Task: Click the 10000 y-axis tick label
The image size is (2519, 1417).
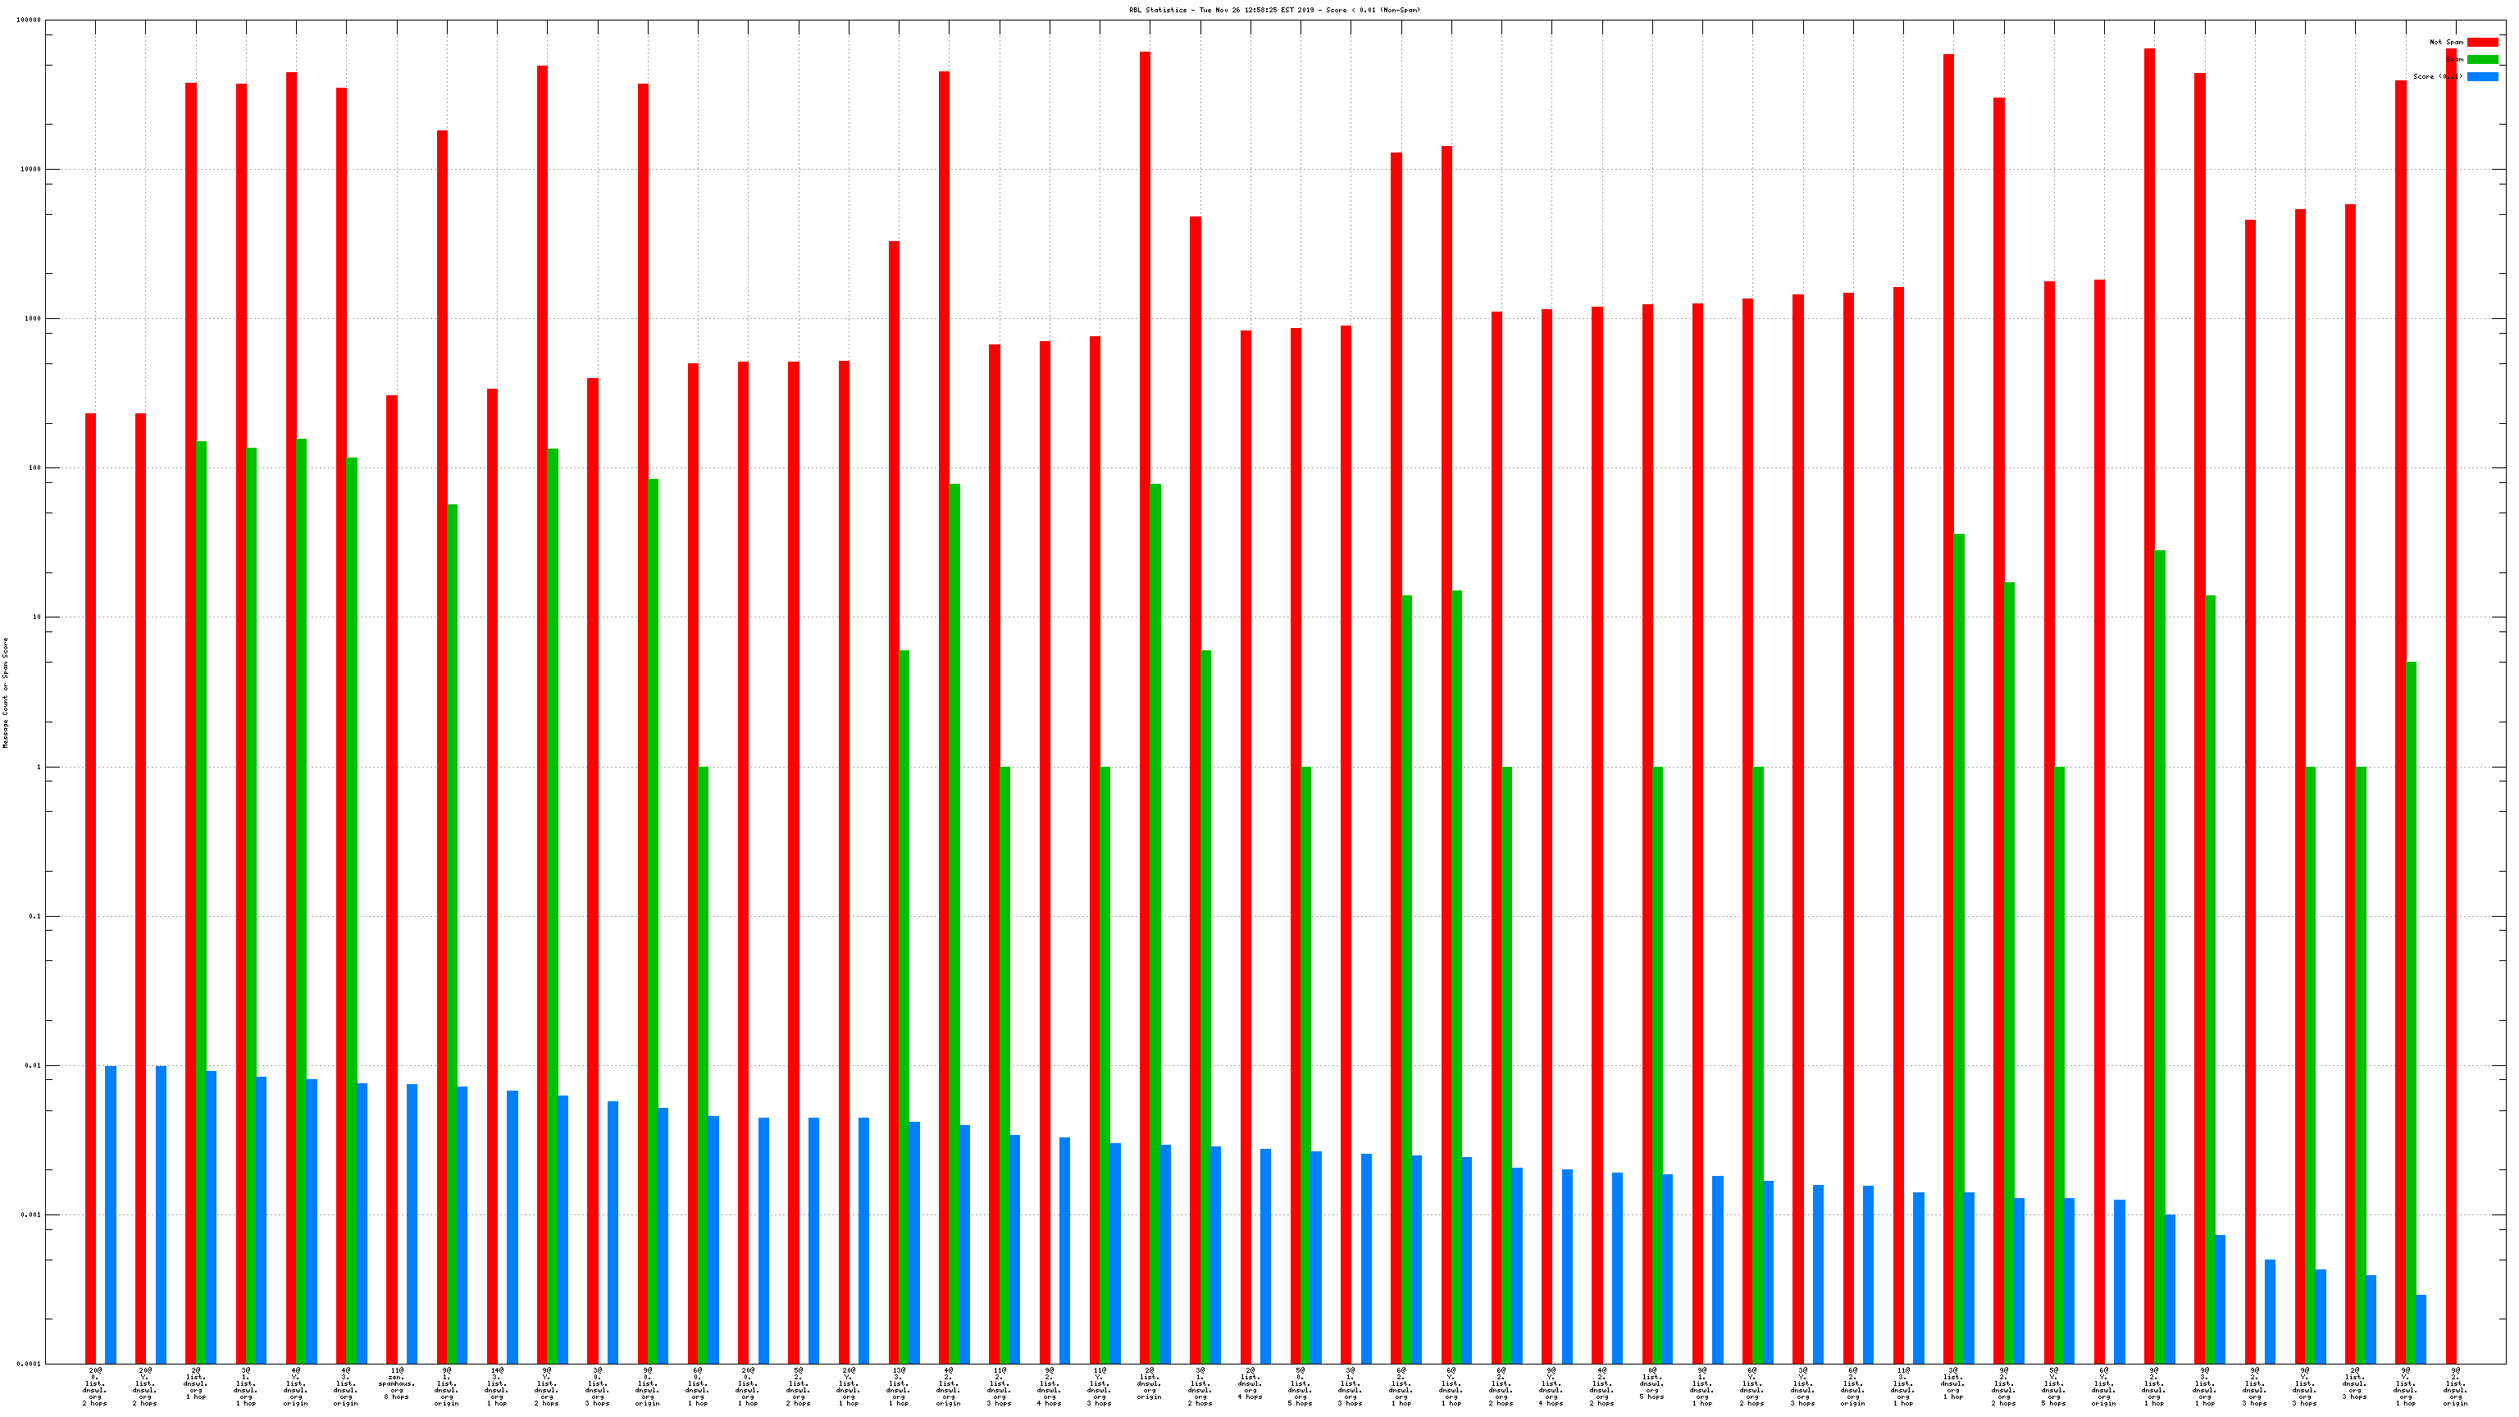Action: pos(31,169)
